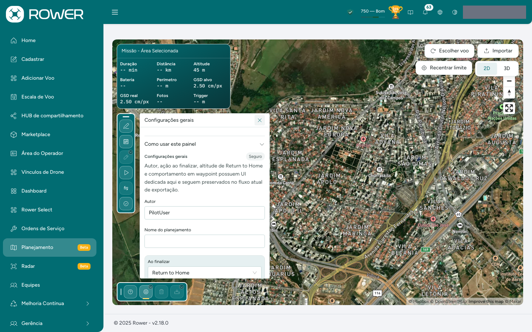Screen dimensions: 532x332
Task: Open Área do Operador
Action: tap(50, 153)
